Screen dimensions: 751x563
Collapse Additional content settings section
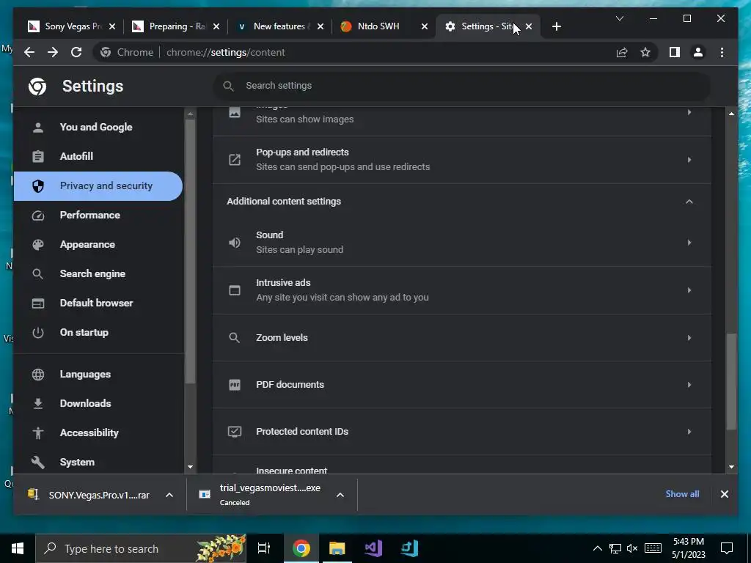click(689, 202)
